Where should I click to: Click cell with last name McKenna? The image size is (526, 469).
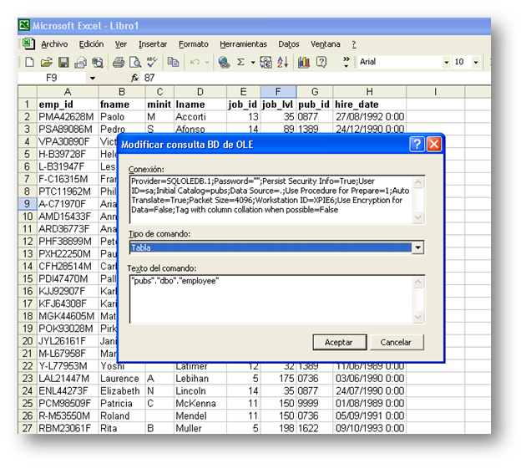[200, 403]
